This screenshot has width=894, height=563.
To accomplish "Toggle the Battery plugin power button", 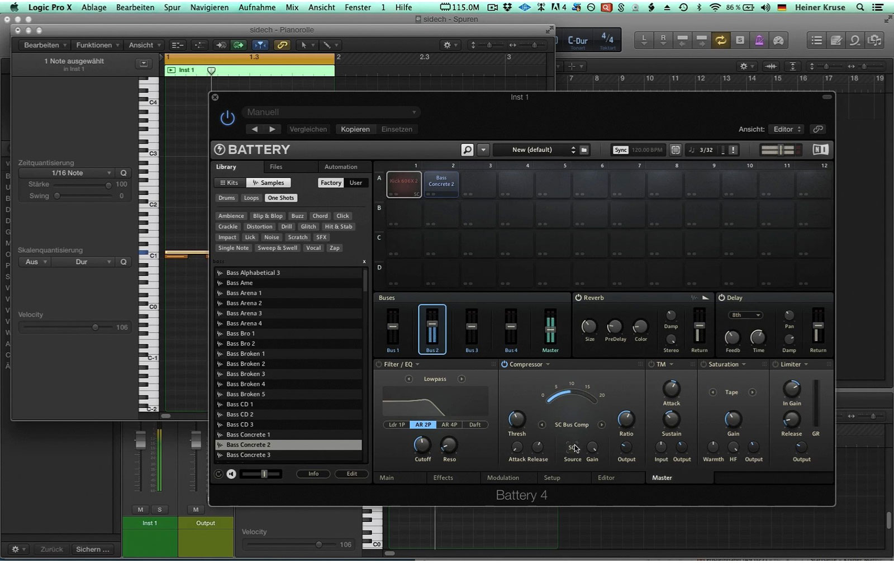I will pos(227,118).
